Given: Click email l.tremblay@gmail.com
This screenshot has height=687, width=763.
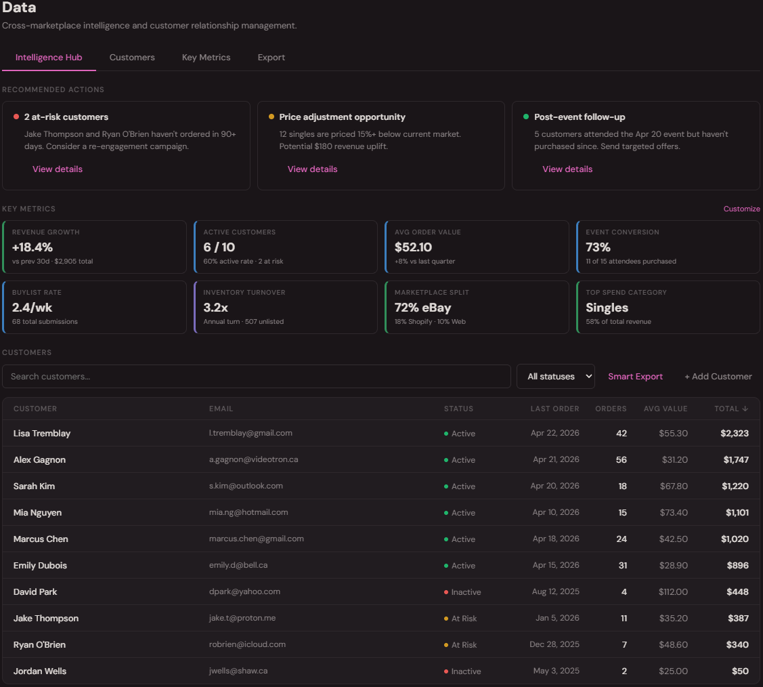Looking at the screenshot, I should [250, 433].
